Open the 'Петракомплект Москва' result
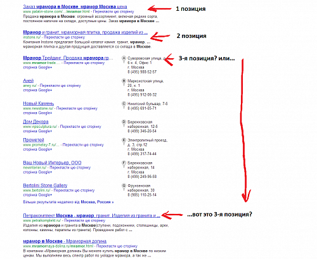The width and height of the screenshot is (317, 259). click(92, 216)
